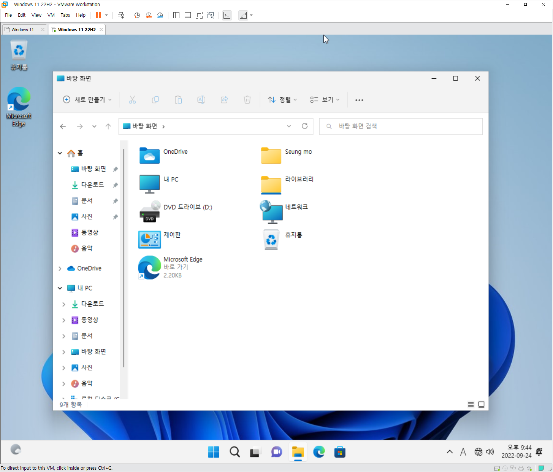This screenshot has height=472, width=553.
Task: Open the stretch display dropdown arrow
Action: coord(251,15)
